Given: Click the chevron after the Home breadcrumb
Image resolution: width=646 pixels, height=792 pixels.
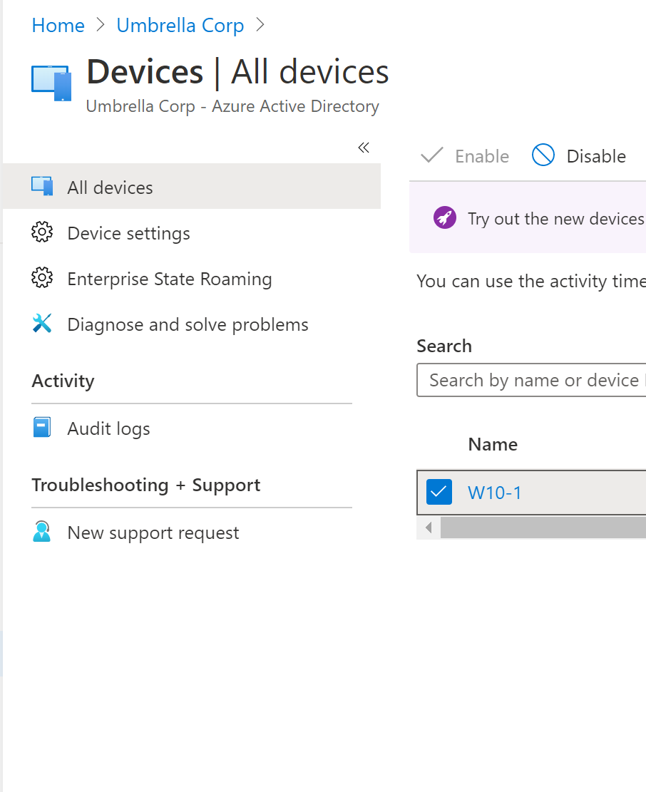Looking at the screenshot, I should point(101,24).
